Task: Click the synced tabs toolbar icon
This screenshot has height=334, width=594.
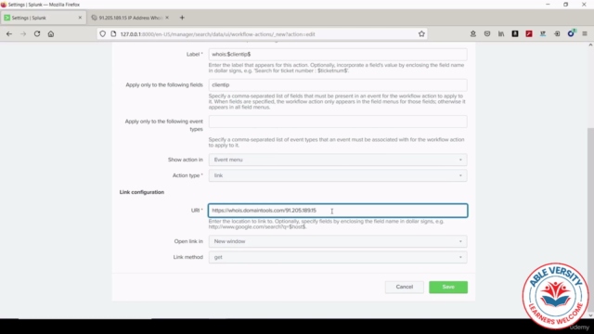Action: (x=543, y=33)
